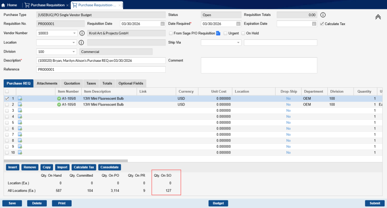This screenshot has width=387, height=208.
Task: Switch to the Optional Fields tab
Action: pyautogui.click(x=131, y=83)
